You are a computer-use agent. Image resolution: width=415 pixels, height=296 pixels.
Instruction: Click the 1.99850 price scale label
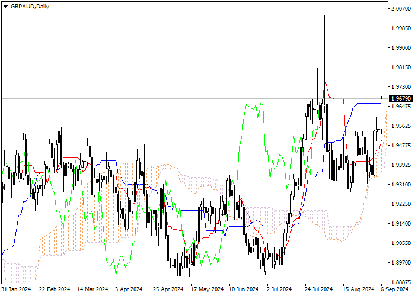click(x=401, y=28)
